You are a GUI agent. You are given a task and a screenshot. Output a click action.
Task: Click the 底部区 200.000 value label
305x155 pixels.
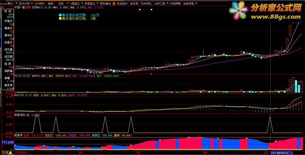[x=102, y=135]
